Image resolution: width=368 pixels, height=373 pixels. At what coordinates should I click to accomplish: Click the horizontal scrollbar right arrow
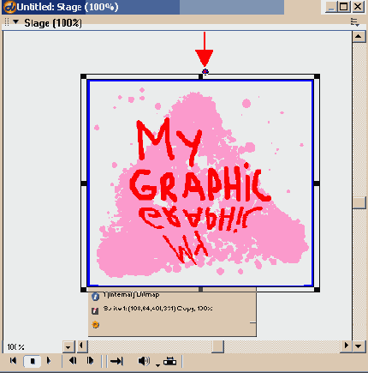click(347, 346)
